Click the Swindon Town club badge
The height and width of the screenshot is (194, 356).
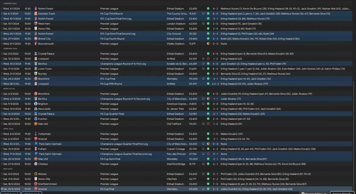click(36, 14)
